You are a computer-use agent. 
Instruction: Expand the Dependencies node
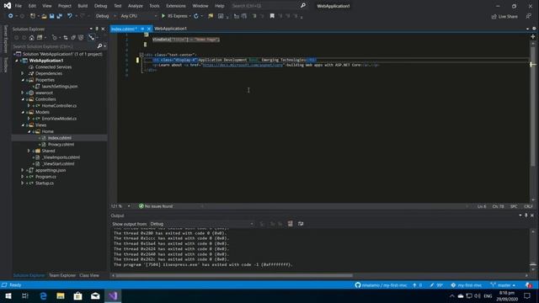pos(23,73)
